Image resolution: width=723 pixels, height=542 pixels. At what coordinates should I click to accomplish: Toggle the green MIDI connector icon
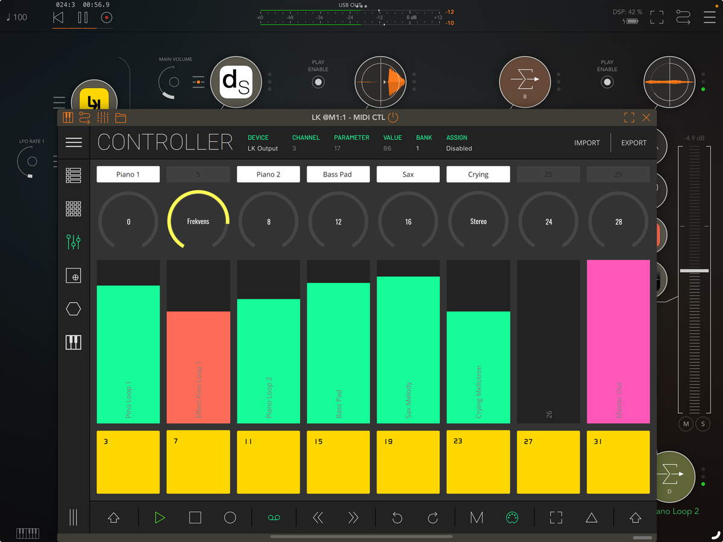click(x=512, y=517)
